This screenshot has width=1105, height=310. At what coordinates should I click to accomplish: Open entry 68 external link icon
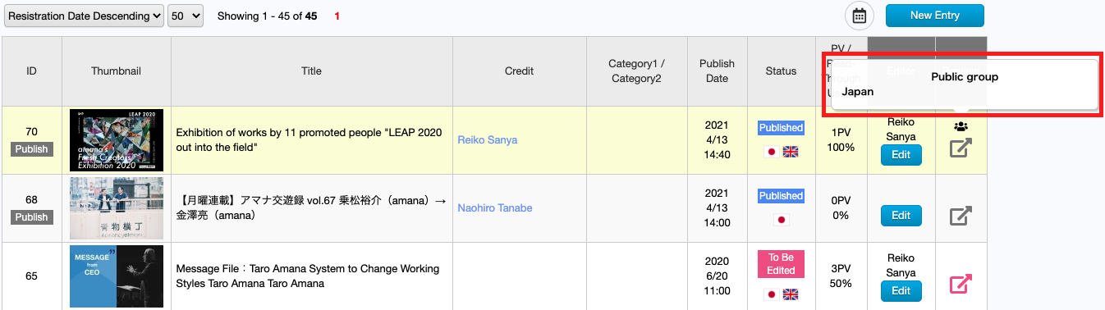(x=961, y=216)
